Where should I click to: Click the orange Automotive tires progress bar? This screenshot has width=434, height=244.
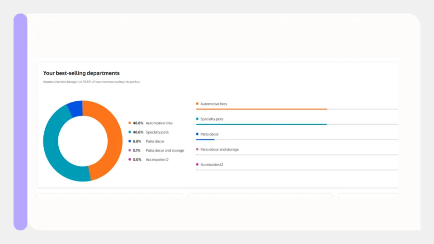pos(261,109)
